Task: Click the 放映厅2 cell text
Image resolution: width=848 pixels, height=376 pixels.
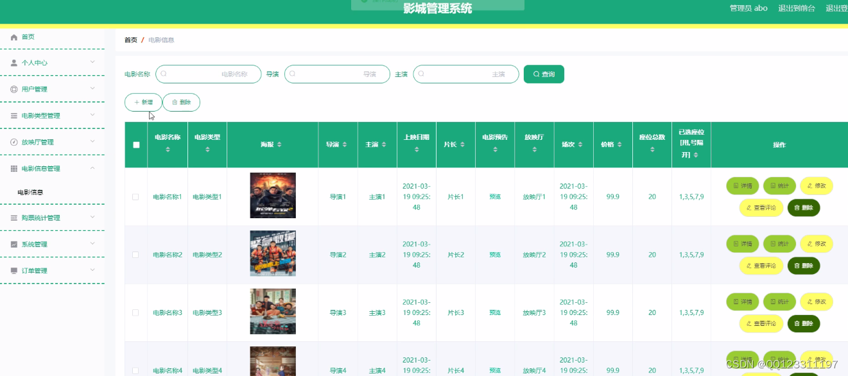Action: (534, 255)
